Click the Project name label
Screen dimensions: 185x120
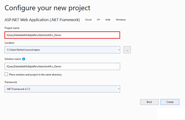12,28
